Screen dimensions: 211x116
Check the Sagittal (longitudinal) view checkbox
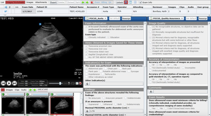click(87, 54)
